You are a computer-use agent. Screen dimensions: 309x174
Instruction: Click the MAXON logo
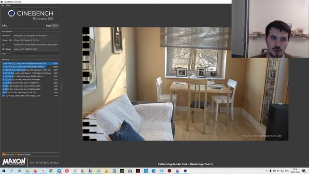click(14, 161)
